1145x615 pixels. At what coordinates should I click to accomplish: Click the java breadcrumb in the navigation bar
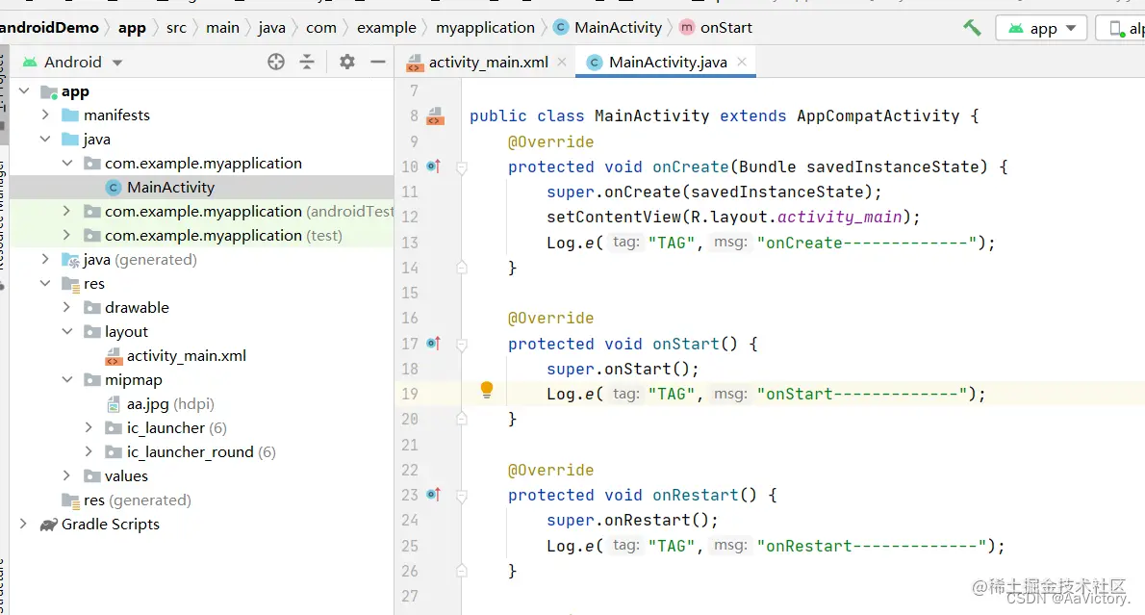[x=271, y=28]
